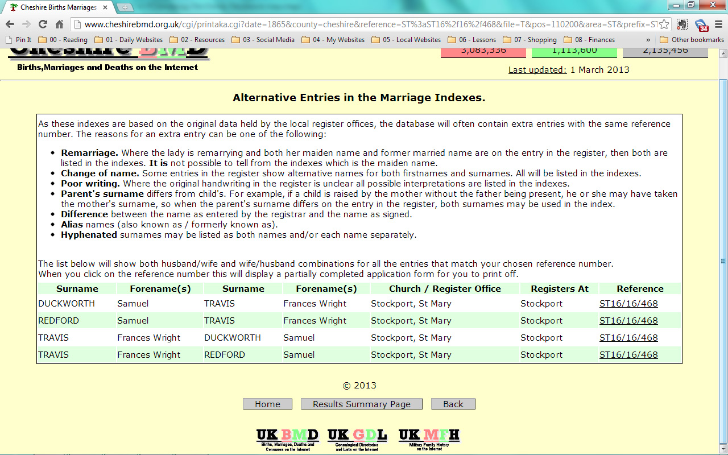Click the forward navigation arrow
This screenshot has height=455, width=728.
click(x=26, y=25)
